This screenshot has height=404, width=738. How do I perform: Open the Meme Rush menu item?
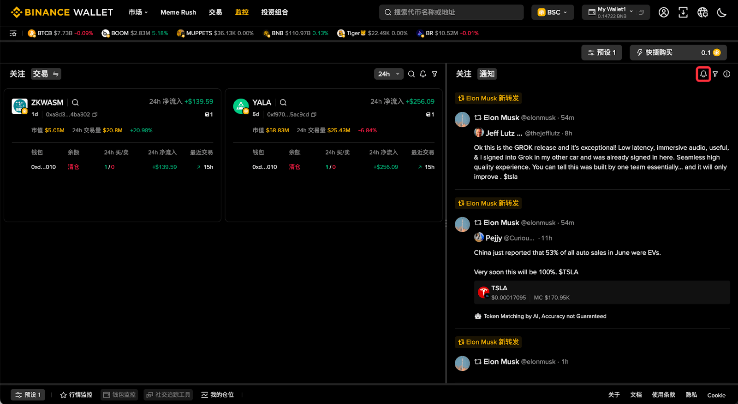tap(178, 12)
